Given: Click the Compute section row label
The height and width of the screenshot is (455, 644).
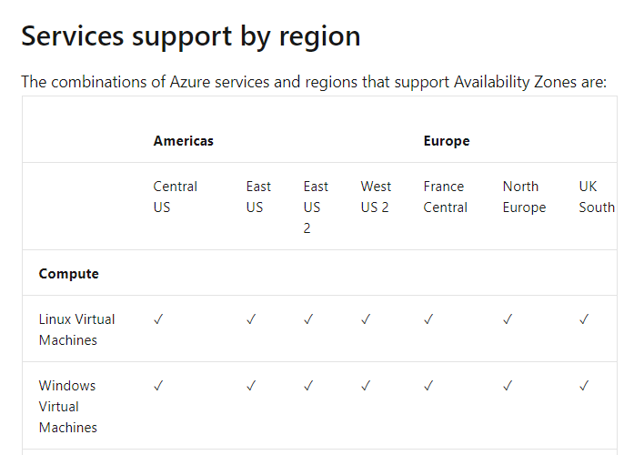Looking at the screenshot, I should [x=69, y=274].
